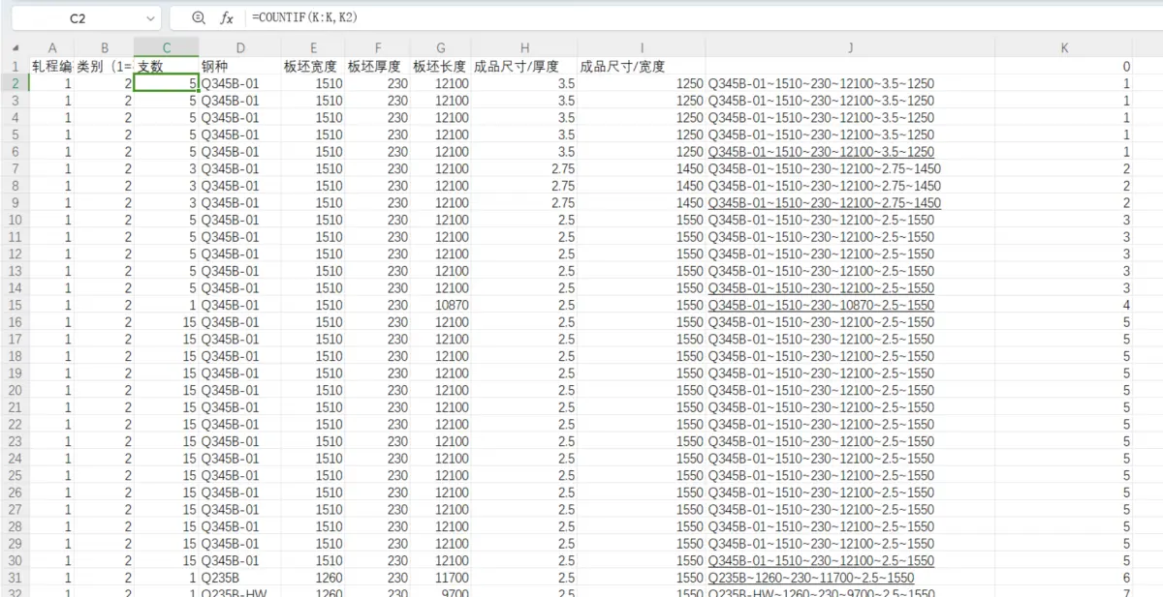Image resolution: width=1163 pixels, height=597 pixels.
Task: Click cell K15 with value 4
Action: click(x=1064, y=305)
